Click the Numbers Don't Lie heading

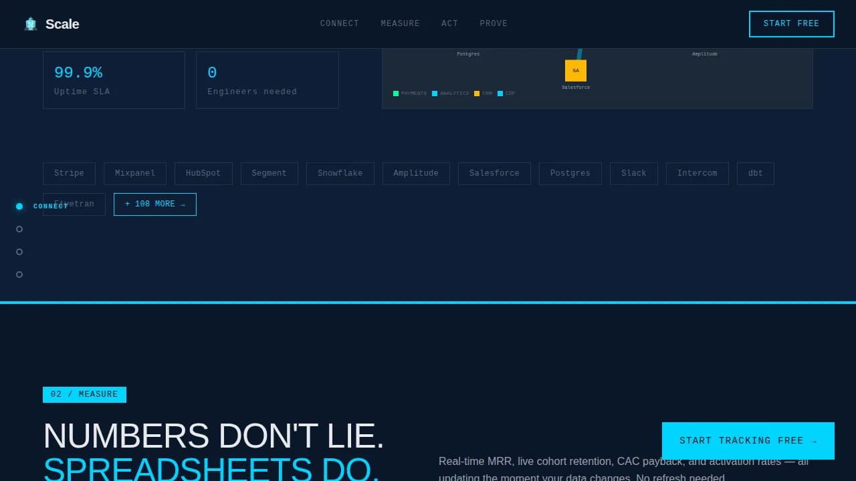(x=214, y=436)
